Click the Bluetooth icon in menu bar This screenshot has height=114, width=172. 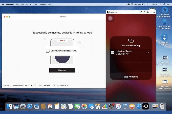(x=147, y=4)
